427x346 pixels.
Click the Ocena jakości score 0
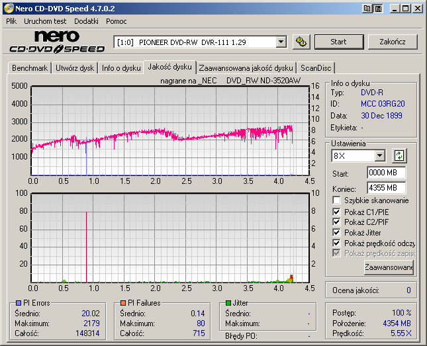coord(408,290)
